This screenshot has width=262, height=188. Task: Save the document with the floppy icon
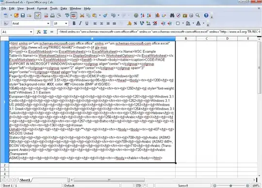(23, 16)
